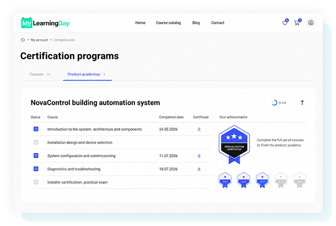Open course System configuration and commissioning
The height and width of the screenshot is (226, 336).
[82, 156]
